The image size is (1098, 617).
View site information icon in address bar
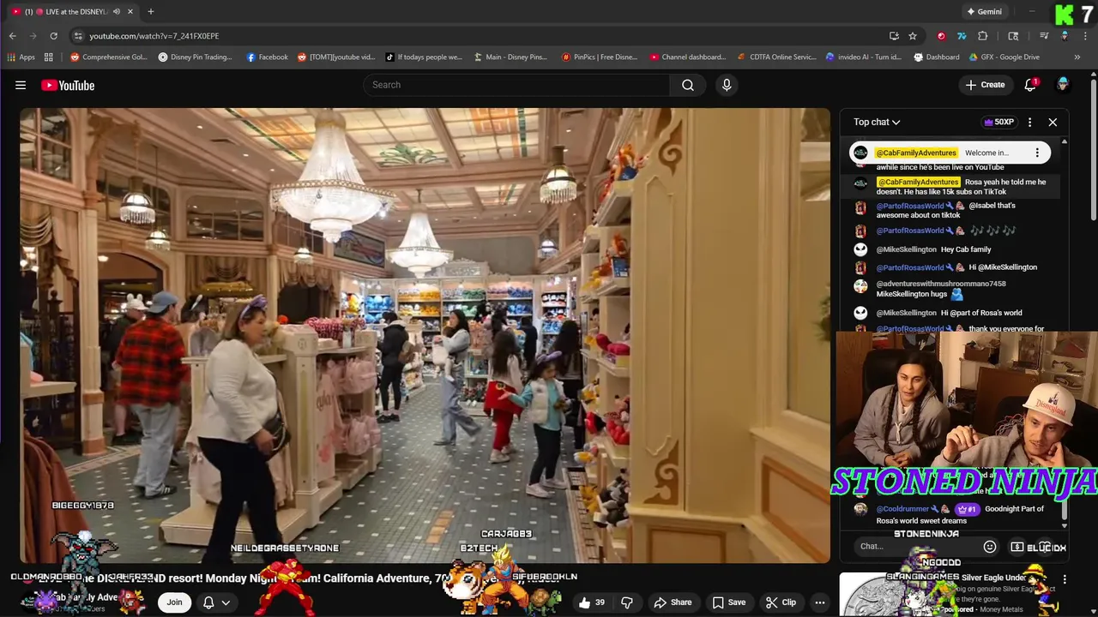click(x=78, y=36)
